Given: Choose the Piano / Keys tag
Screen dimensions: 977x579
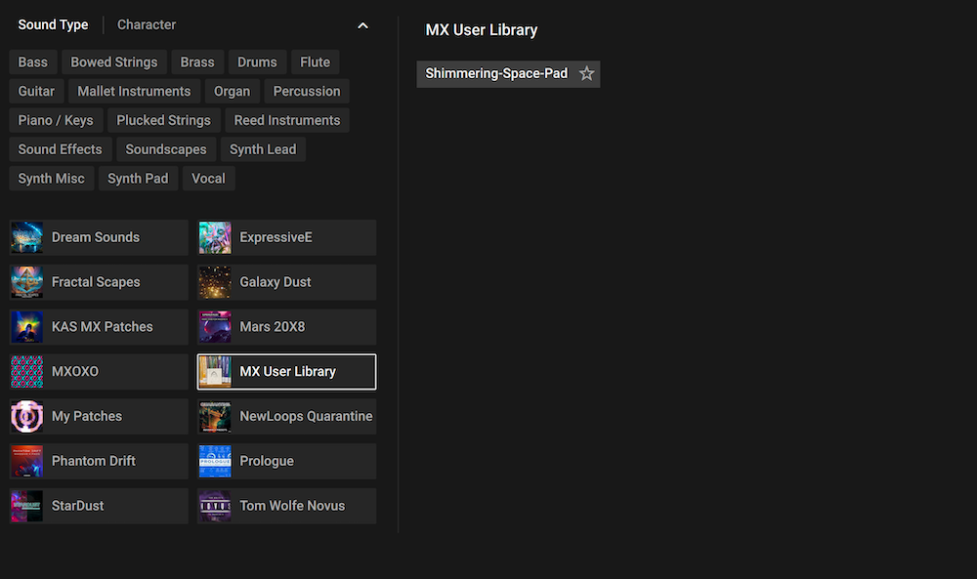Looking at the screenshot, I should pyautogui.click(x=56, y=121).
